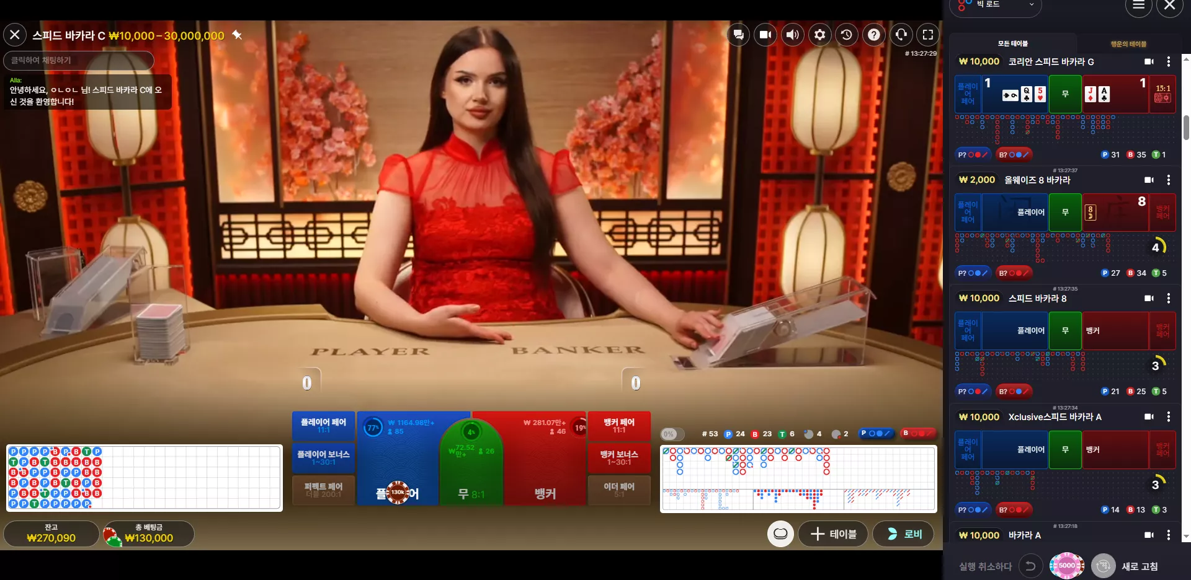Screen dimensions: 1191x580
Task: Click the 총 베팅금 ₩130,000 total bet display
Action: [x=149, y=534]
